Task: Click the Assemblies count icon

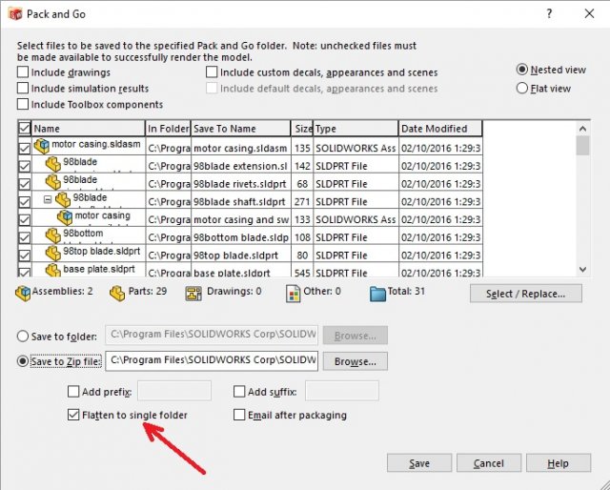Action: coord(23,293)
